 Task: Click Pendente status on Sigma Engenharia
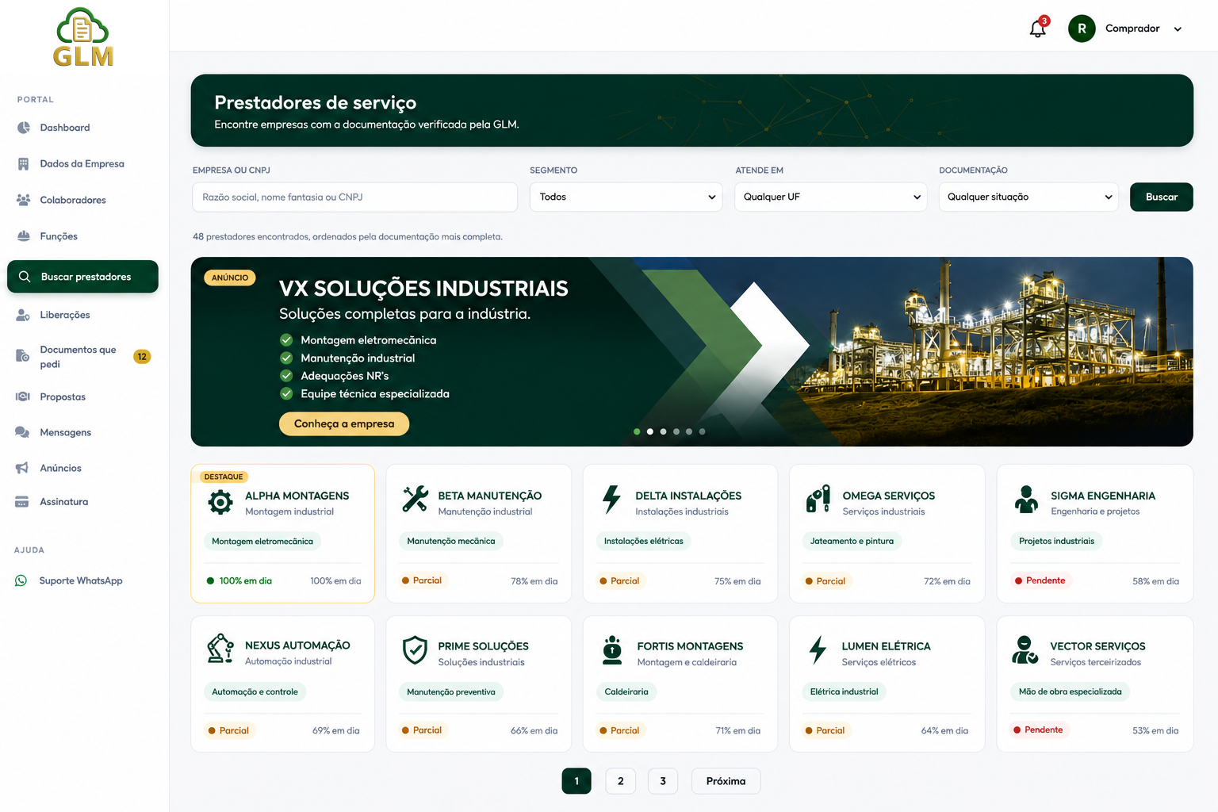[1040, 580]
